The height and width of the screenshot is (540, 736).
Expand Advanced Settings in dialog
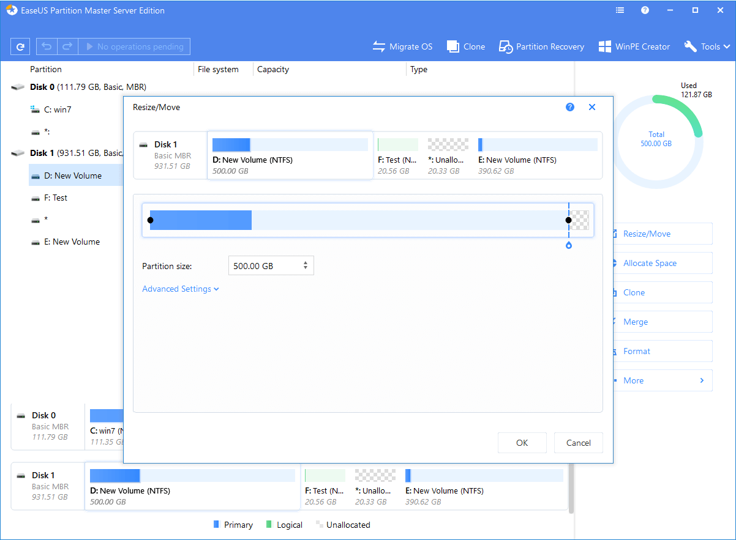pos(181,289)
